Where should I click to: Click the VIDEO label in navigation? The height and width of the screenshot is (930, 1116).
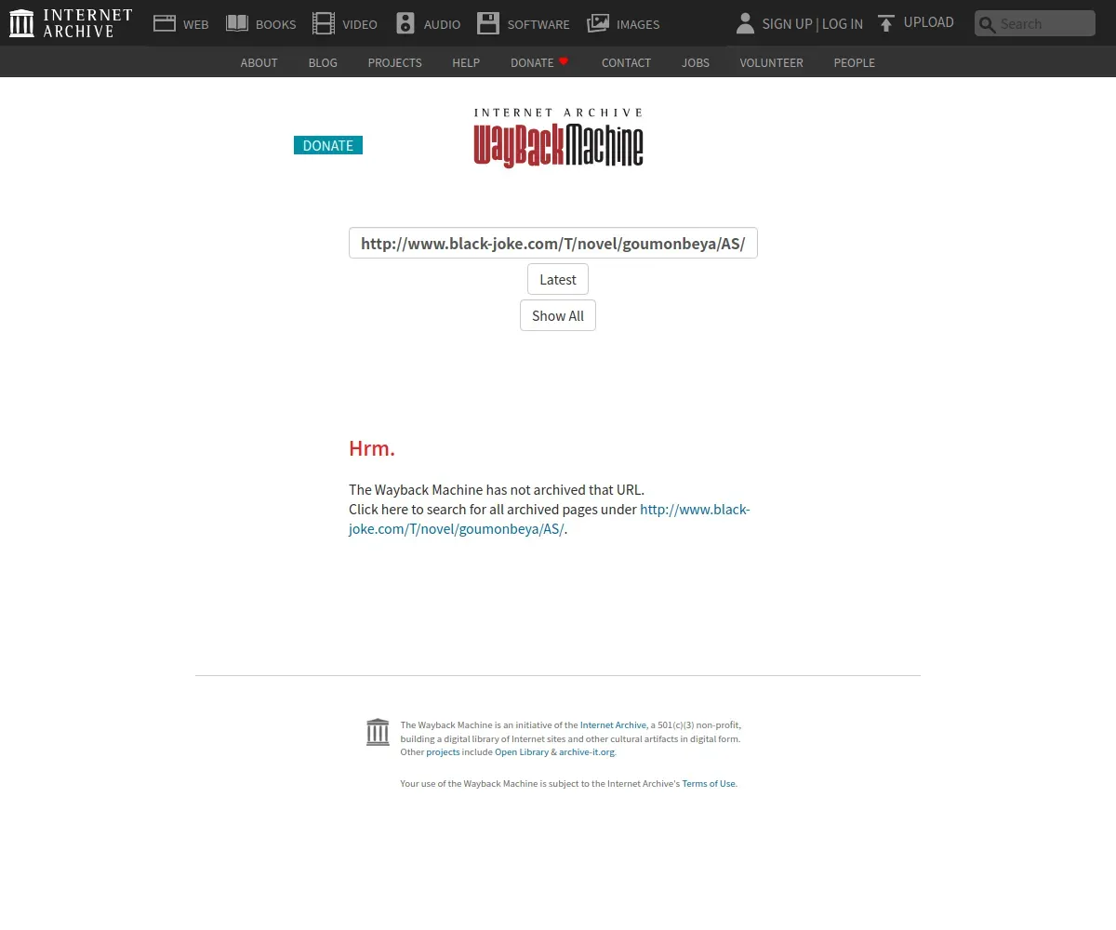[x=360, y=24]
